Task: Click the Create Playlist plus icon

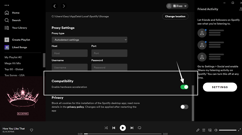Action: [7, 40]
